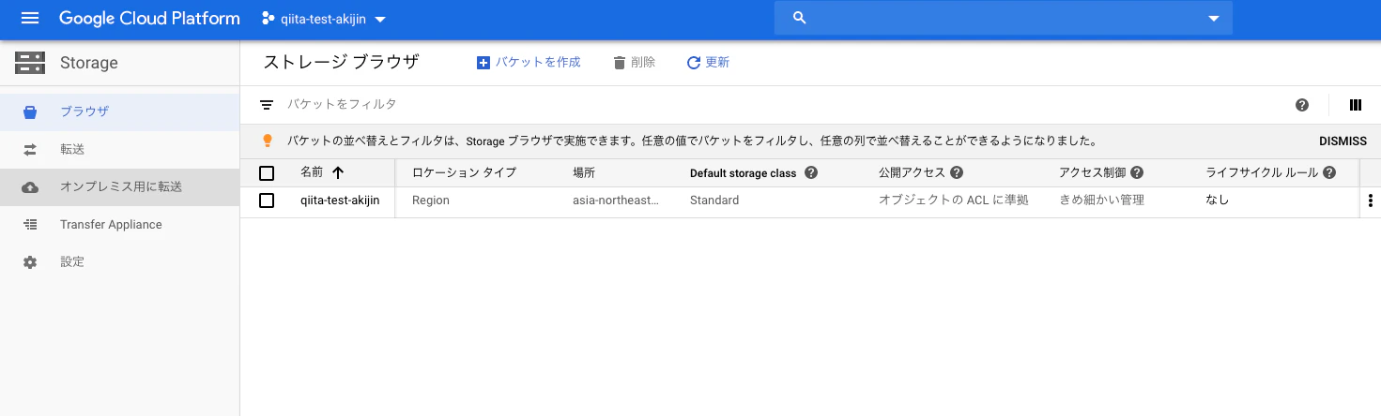Viewport: 1381px width, 416px height.
Task: Open 設定 in the sidebar
Action: (119, 261)
